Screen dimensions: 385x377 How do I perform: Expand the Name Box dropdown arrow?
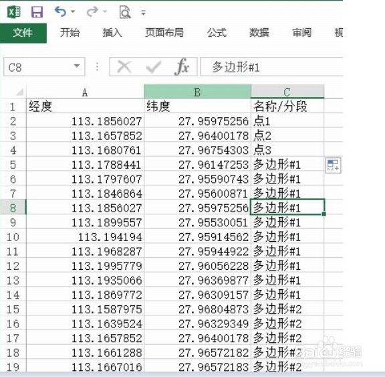(x=77, y=66)
